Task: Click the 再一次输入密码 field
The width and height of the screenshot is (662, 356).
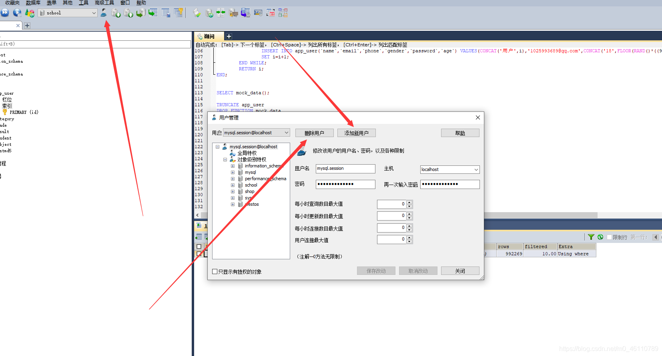Action: tap(450, 184)
